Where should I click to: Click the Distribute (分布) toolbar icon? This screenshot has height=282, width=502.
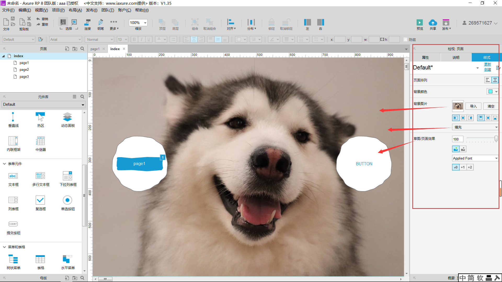[x=251, y=22]
